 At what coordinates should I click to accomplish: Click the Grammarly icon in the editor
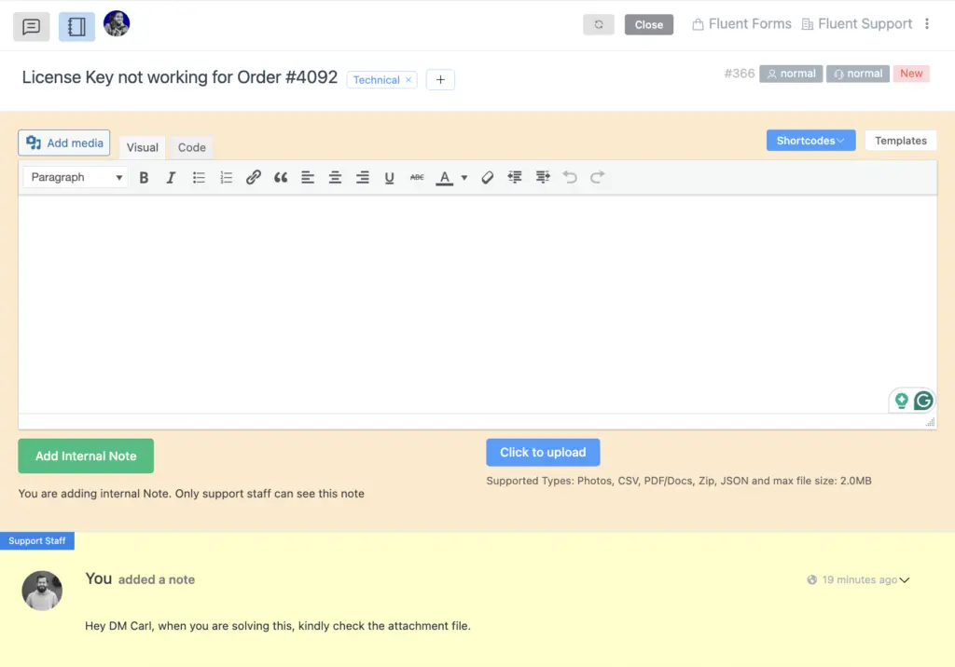[922, 400]
